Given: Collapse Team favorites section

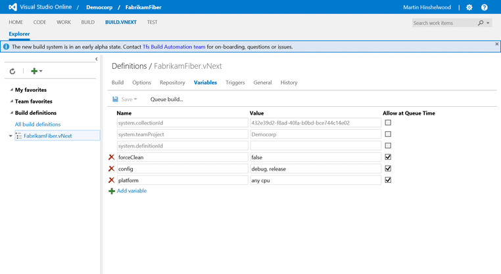Looking at the screenshot, I should 11,102.
